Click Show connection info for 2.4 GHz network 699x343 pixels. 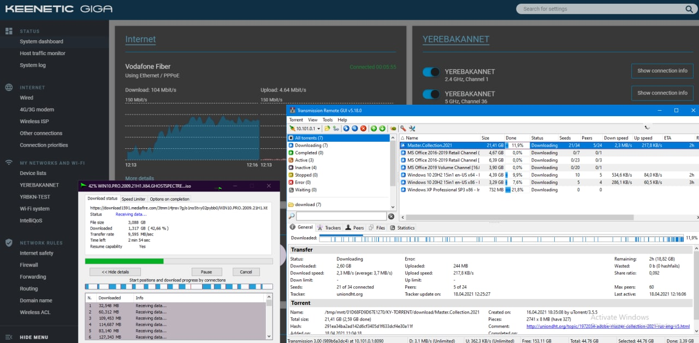(662, 71)
